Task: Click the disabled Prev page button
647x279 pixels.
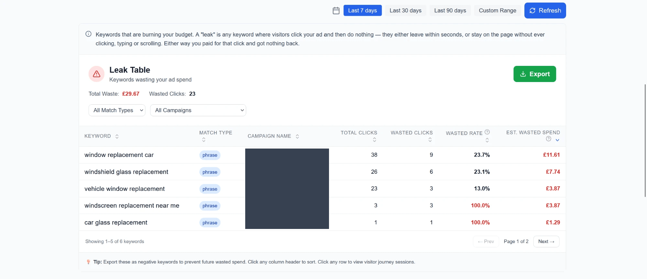Action: [486, 242]
